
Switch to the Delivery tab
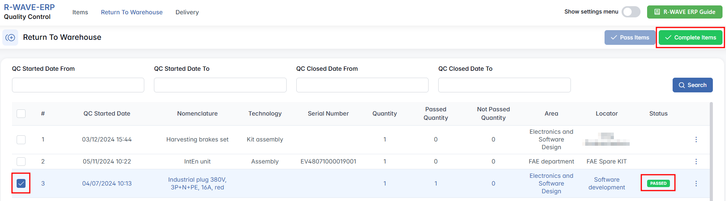[x=187, y=12]
